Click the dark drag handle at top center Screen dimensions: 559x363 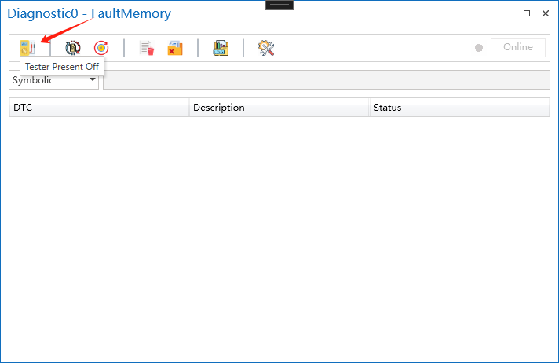tap(279, 5)
